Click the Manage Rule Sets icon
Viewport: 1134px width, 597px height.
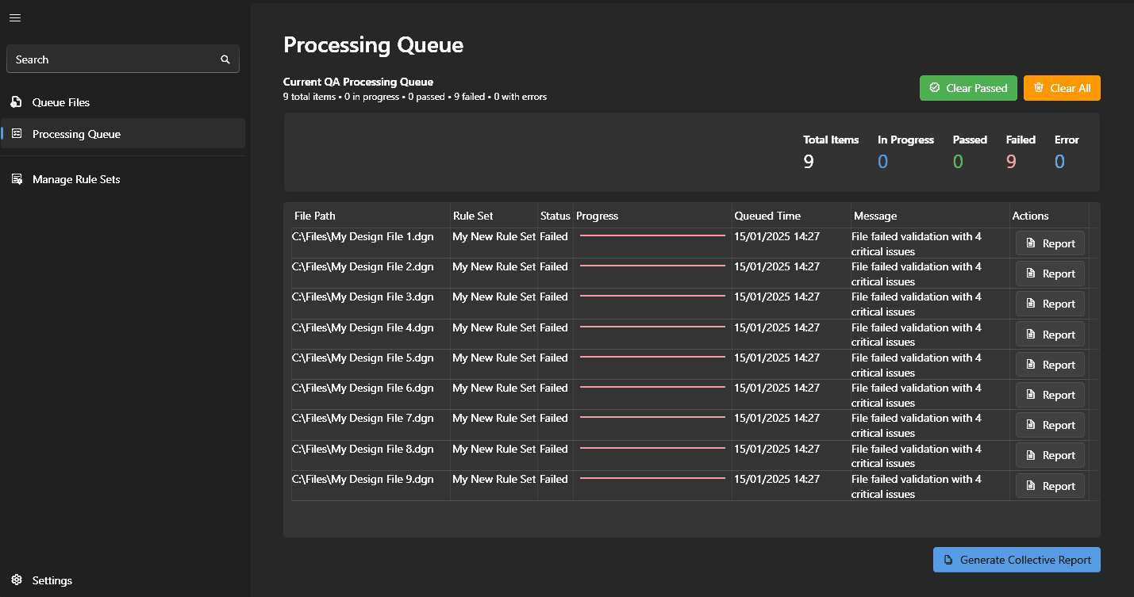17,178
